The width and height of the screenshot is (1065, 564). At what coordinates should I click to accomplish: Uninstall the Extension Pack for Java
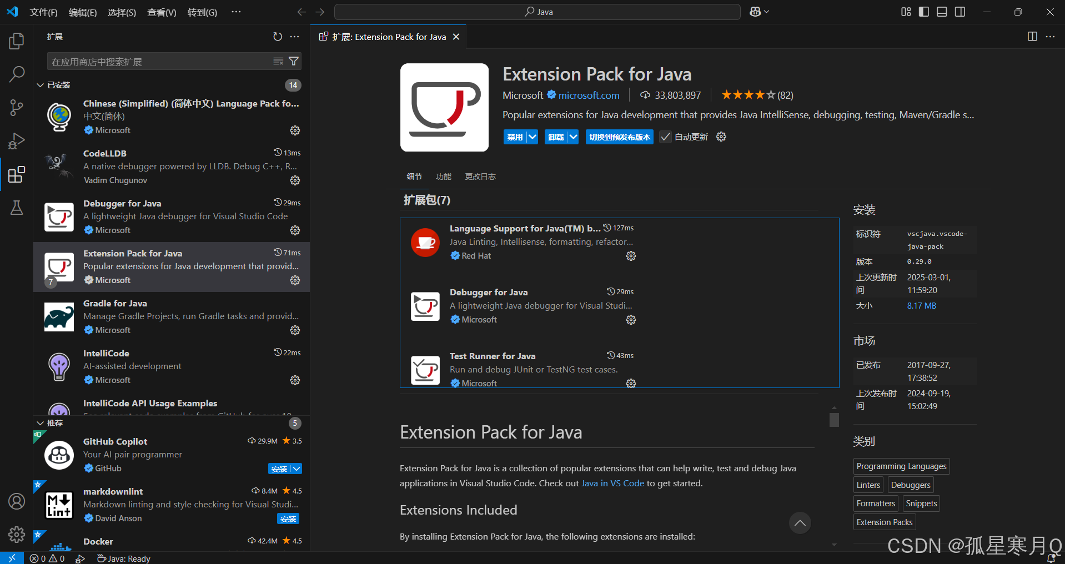556,137
